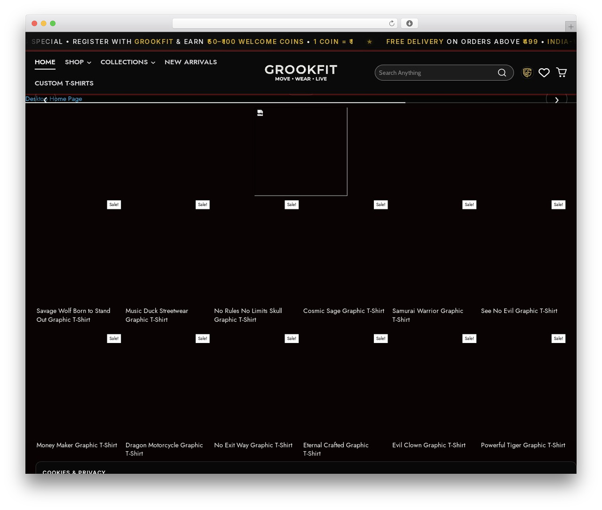
Task: Open the wishlist heart icon
Action: [x=544, y=72]
